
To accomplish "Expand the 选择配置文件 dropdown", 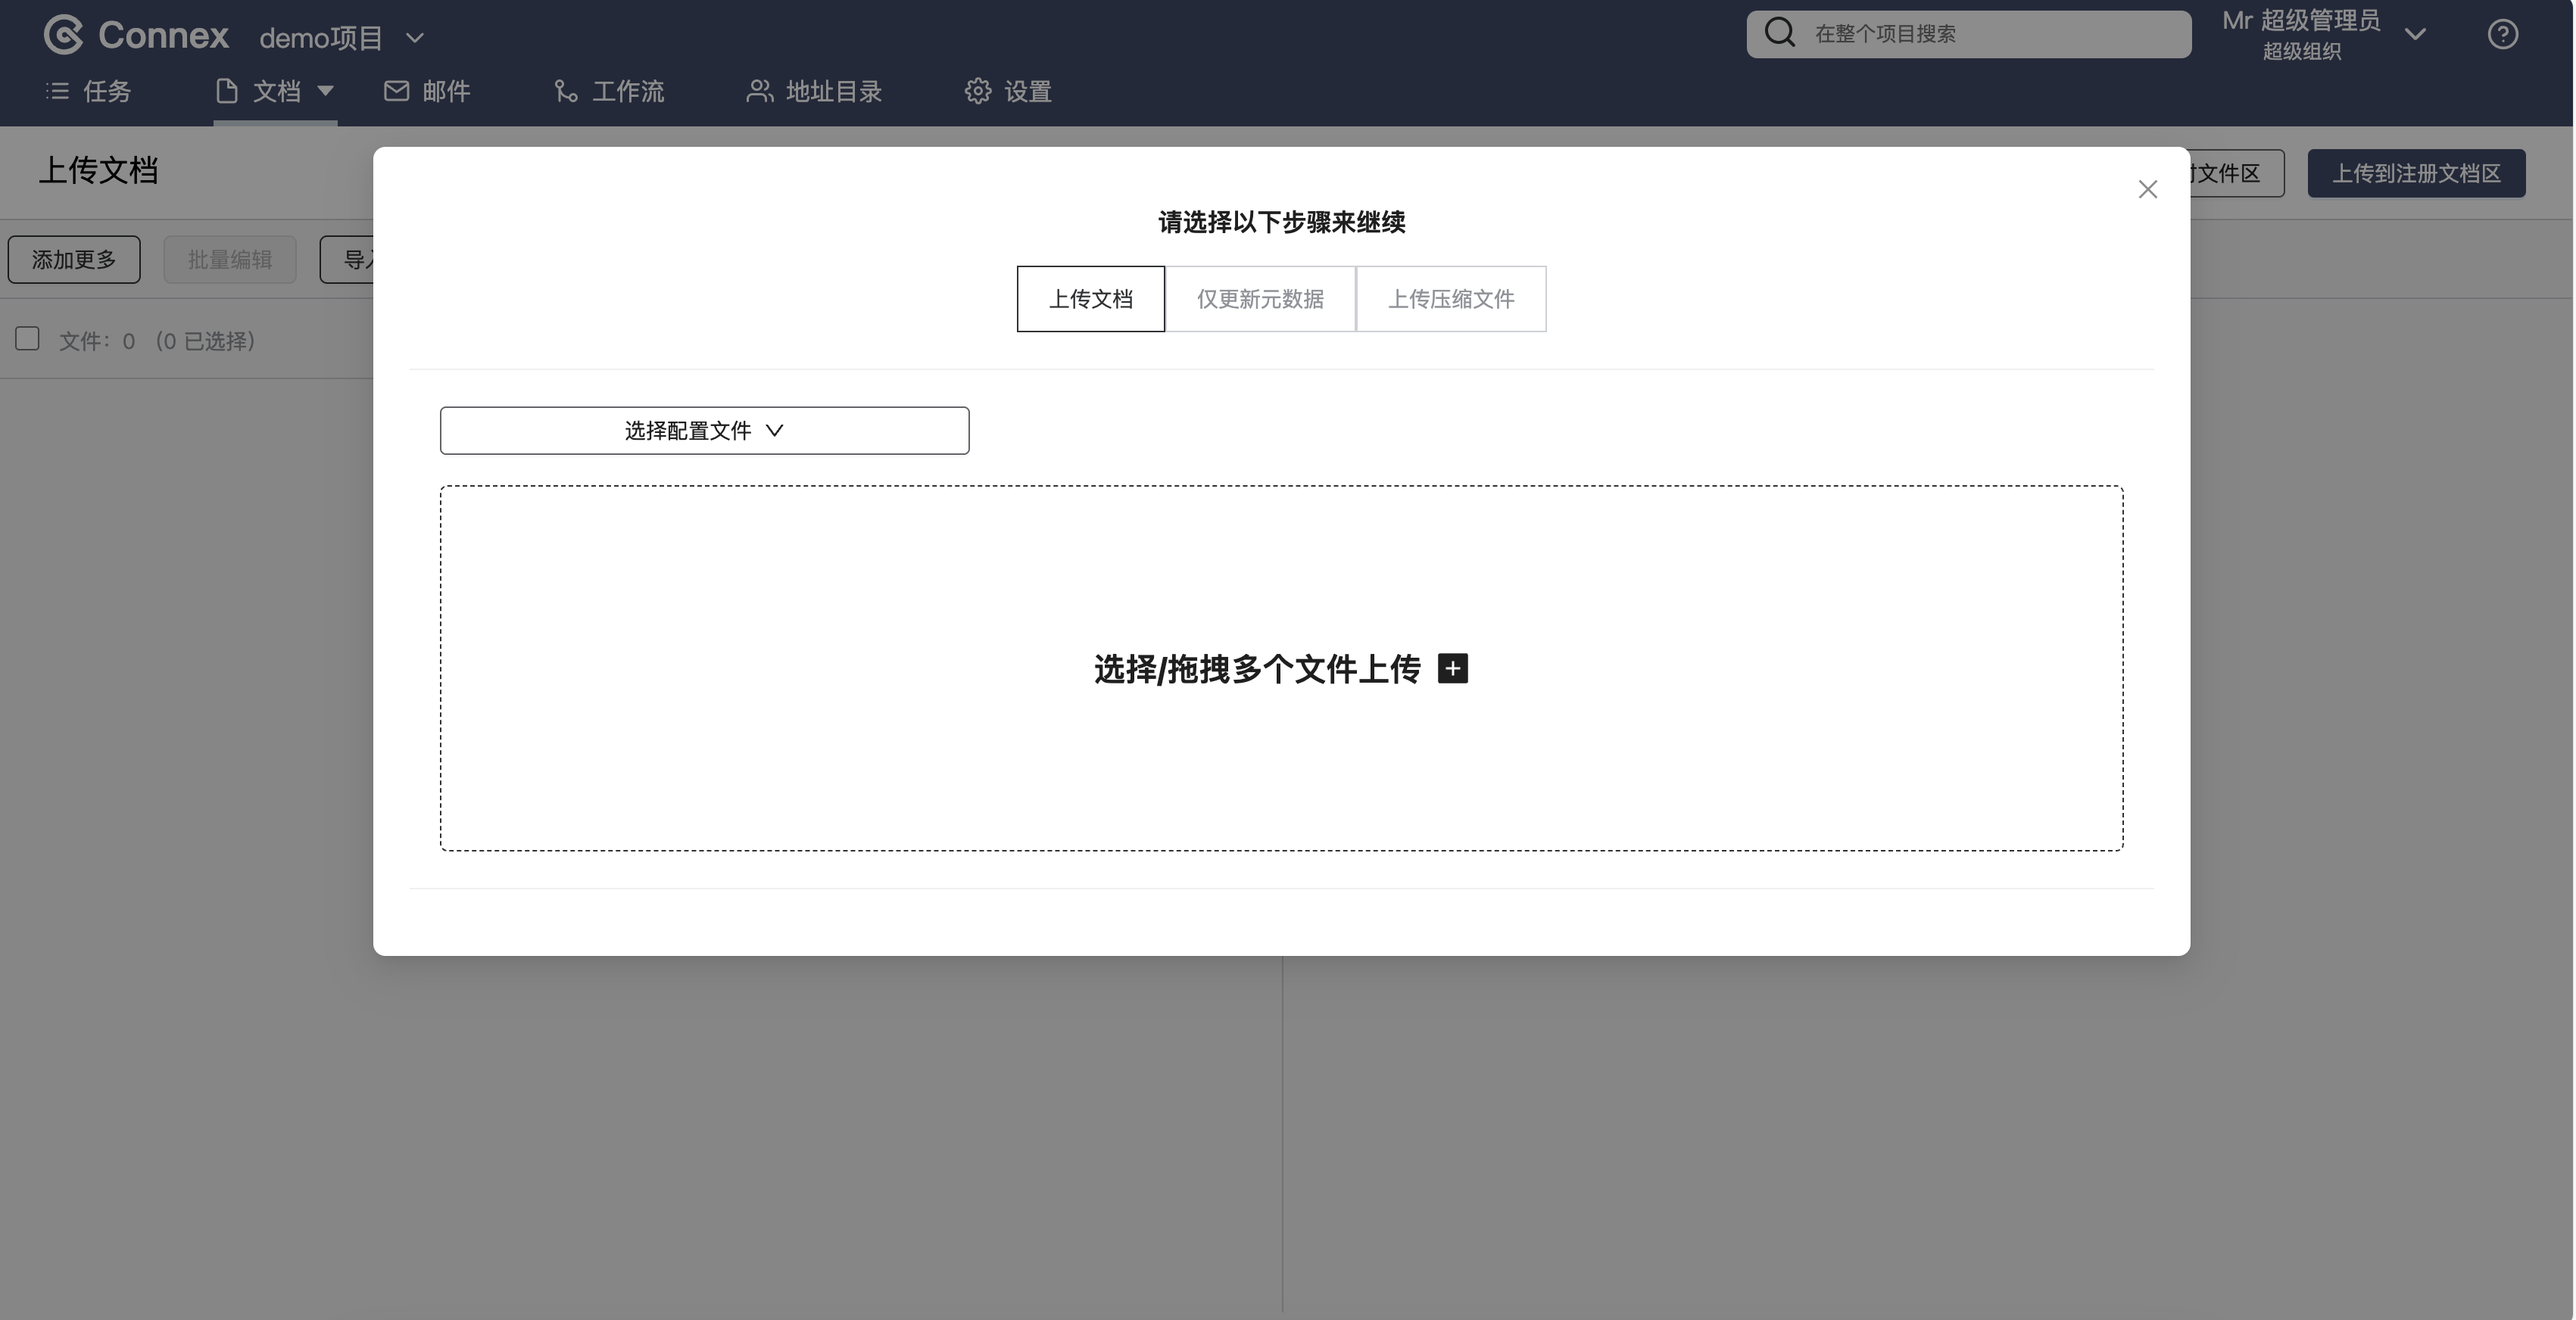I will tap(704, 431).
